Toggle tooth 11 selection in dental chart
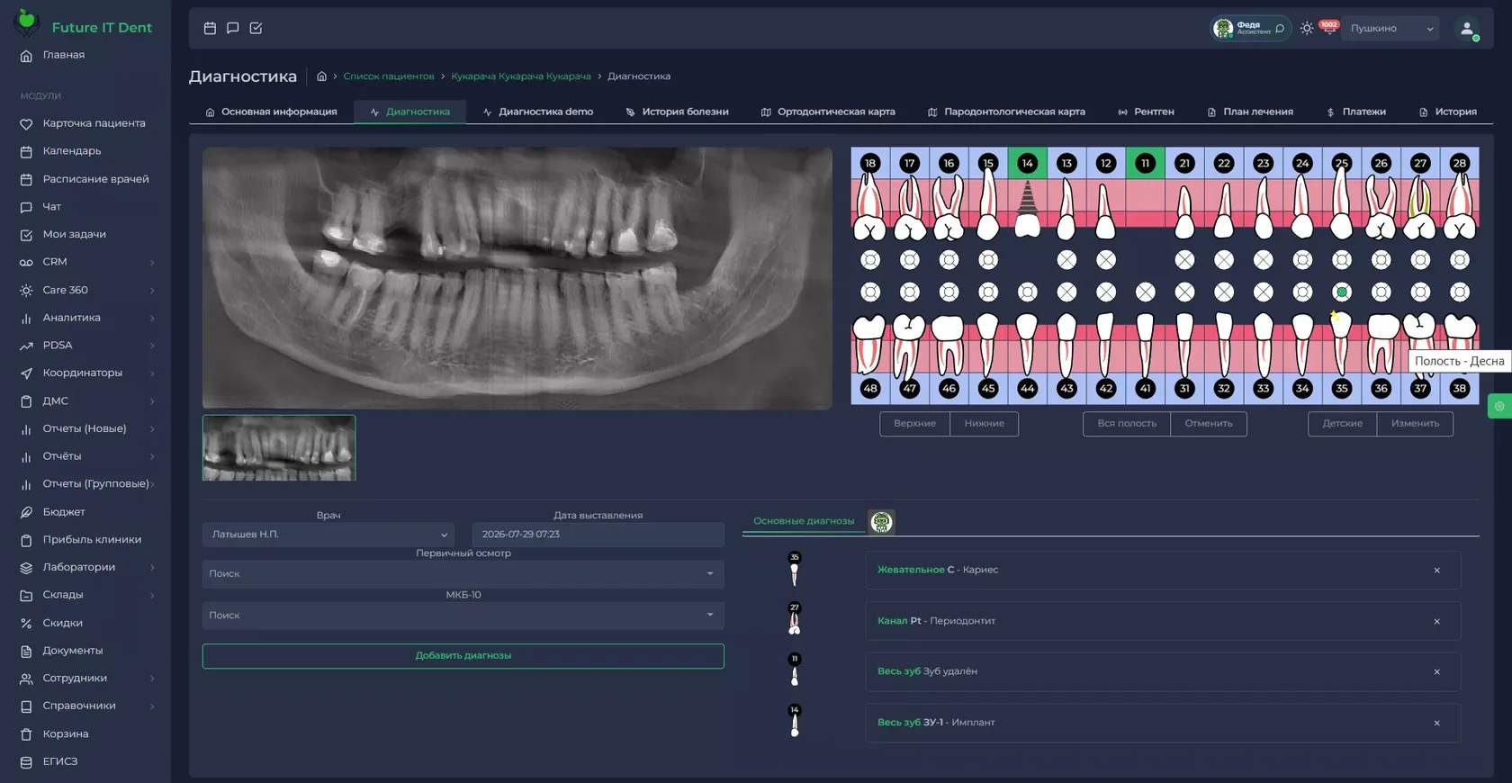 coord(1145,163)
